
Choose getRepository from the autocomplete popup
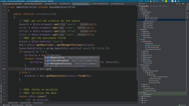pyautogui.click(x=72, y=57)
